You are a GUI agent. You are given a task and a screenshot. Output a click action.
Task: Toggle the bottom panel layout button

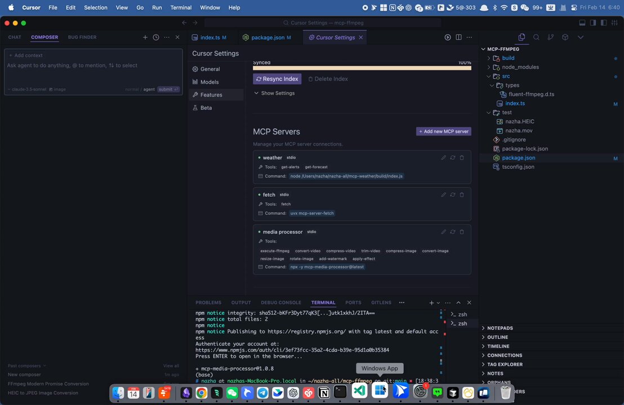tap(582, 22)
